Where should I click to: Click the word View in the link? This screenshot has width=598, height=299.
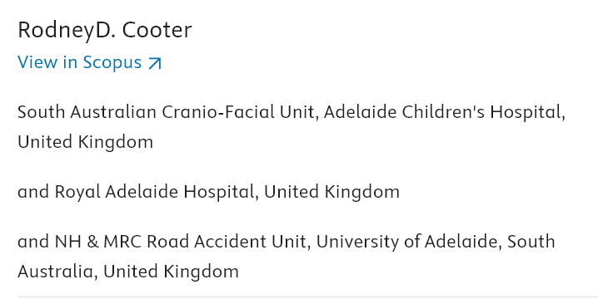point(37,62)
